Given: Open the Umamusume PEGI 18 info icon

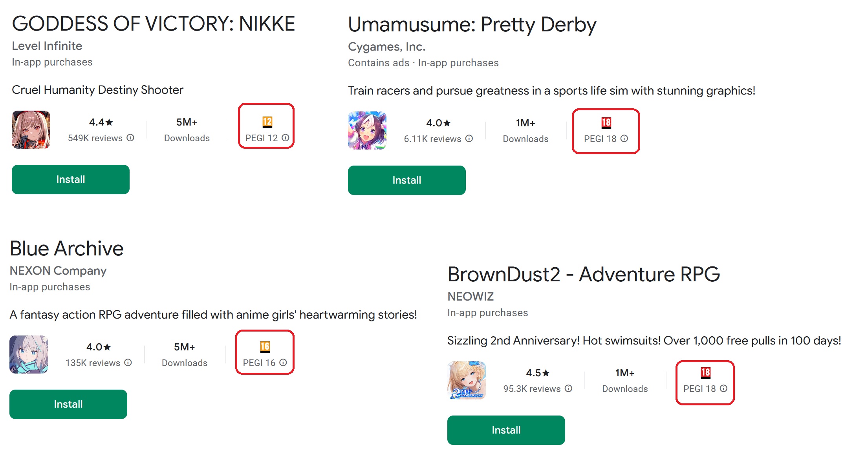Looking at the screenshot, I should tap(624, 139).
